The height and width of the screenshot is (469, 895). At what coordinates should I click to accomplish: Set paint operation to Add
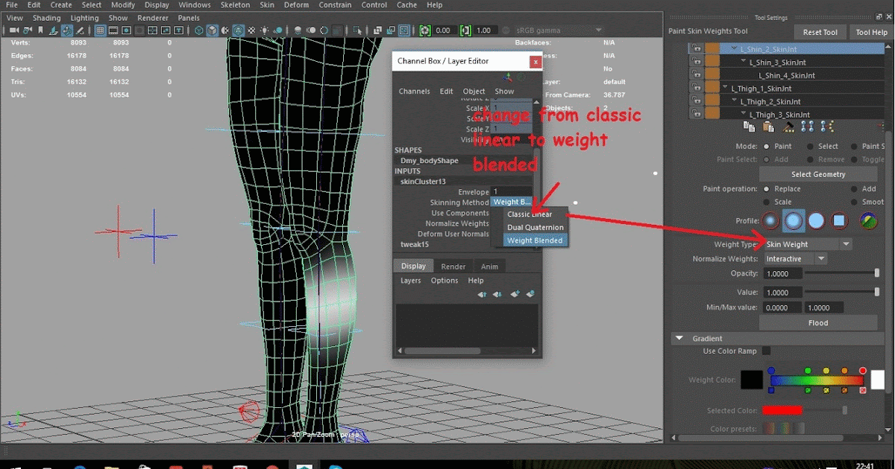point(855,188)
